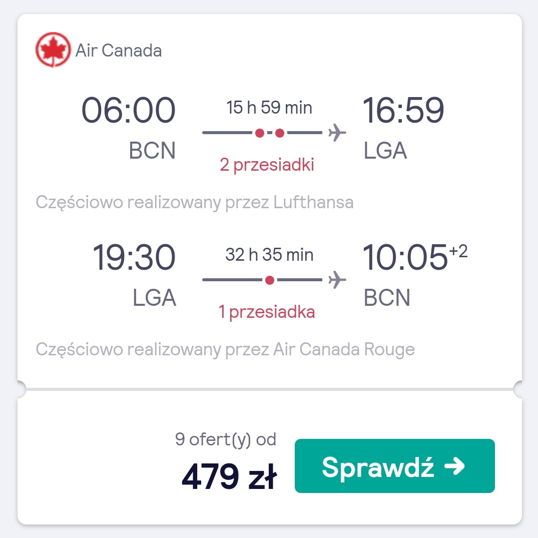Click the 479 zł price
The width and height of the screenshot is (538, 538).
click(229, 476)
